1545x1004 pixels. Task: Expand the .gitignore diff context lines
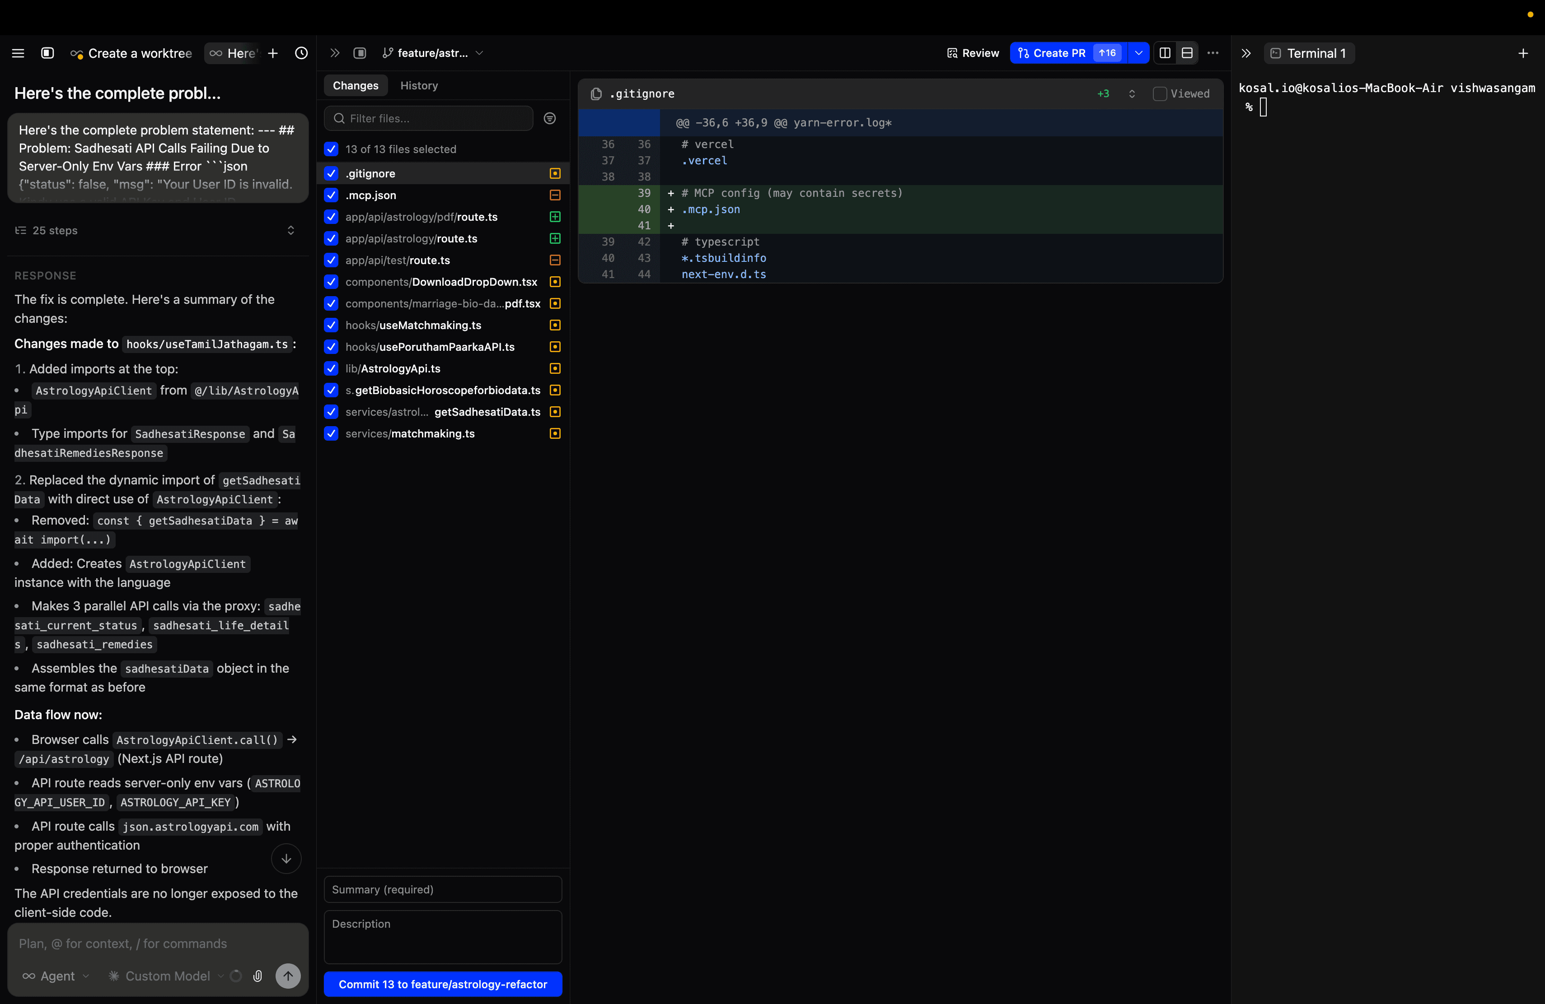click(1132, 94)
